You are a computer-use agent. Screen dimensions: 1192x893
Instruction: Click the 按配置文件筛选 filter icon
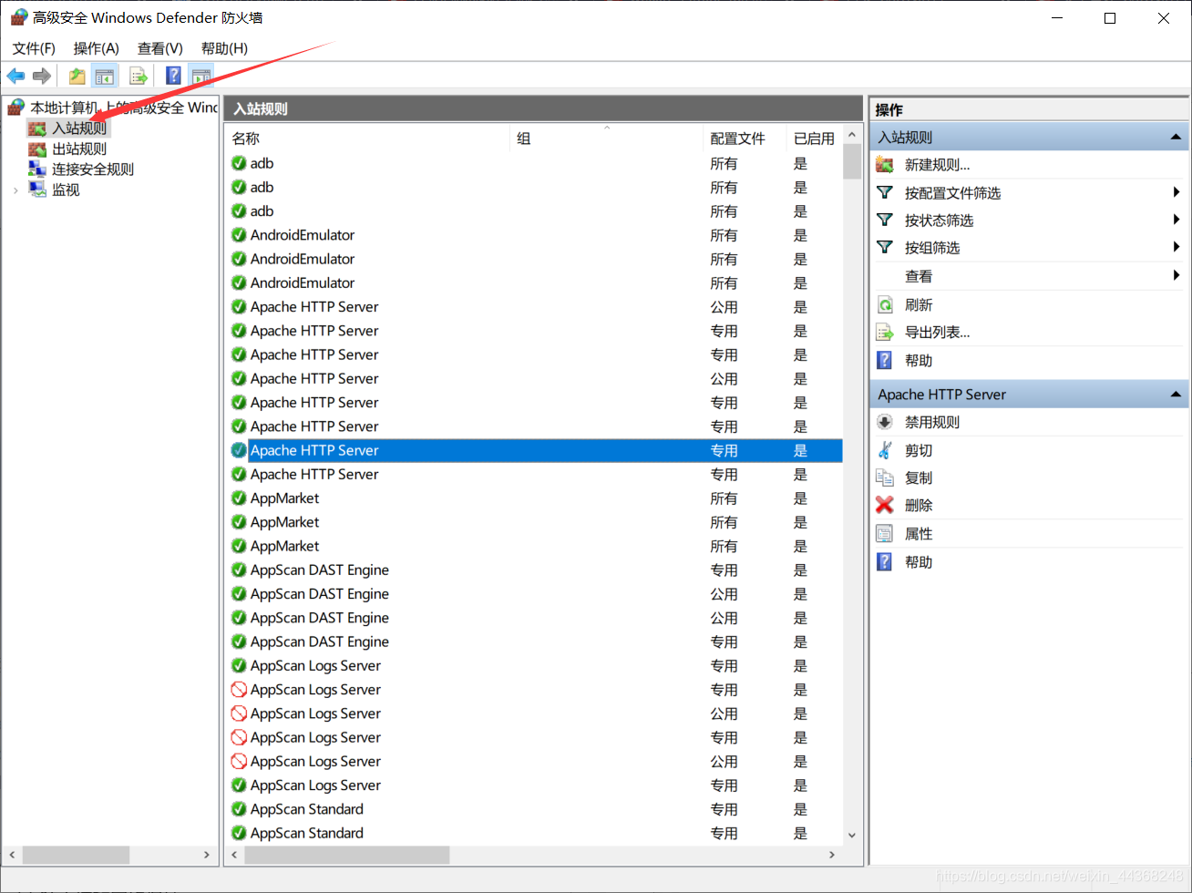[884, 192]
